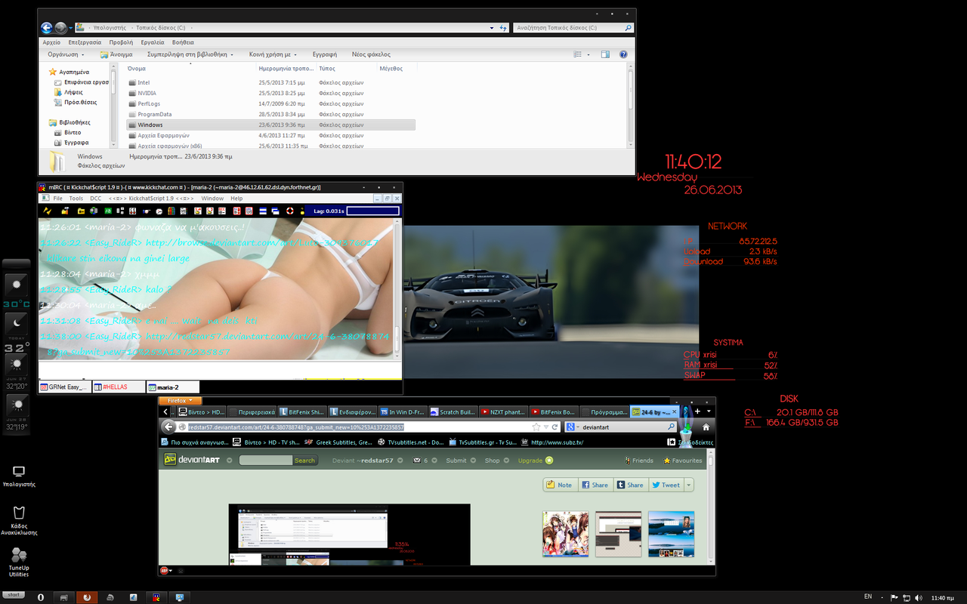The image size is (967, 604).
Task: Open mIRC options hammer icon
Action: click(65, 211)
